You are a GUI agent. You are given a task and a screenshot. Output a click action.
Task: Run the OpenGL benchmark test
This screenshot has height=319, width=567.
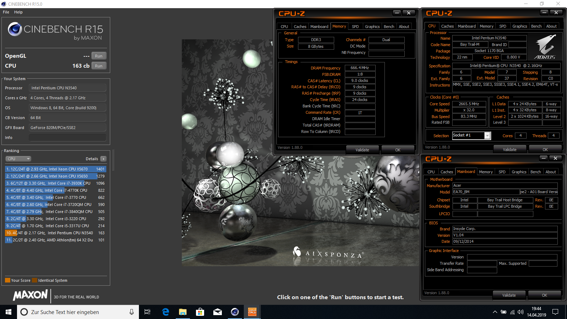click(x=99, y=56)
